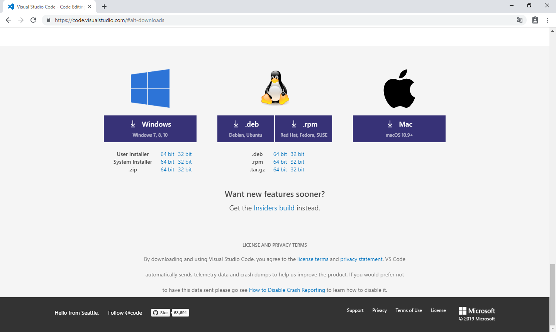Click the Microsoft logo in footer
Viewport: 556px width, 332px height.
click(477, 311)
